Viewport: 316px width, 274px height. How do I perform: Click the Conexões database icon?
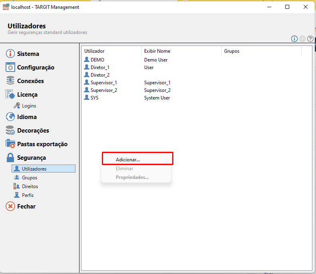click(10, 81)
